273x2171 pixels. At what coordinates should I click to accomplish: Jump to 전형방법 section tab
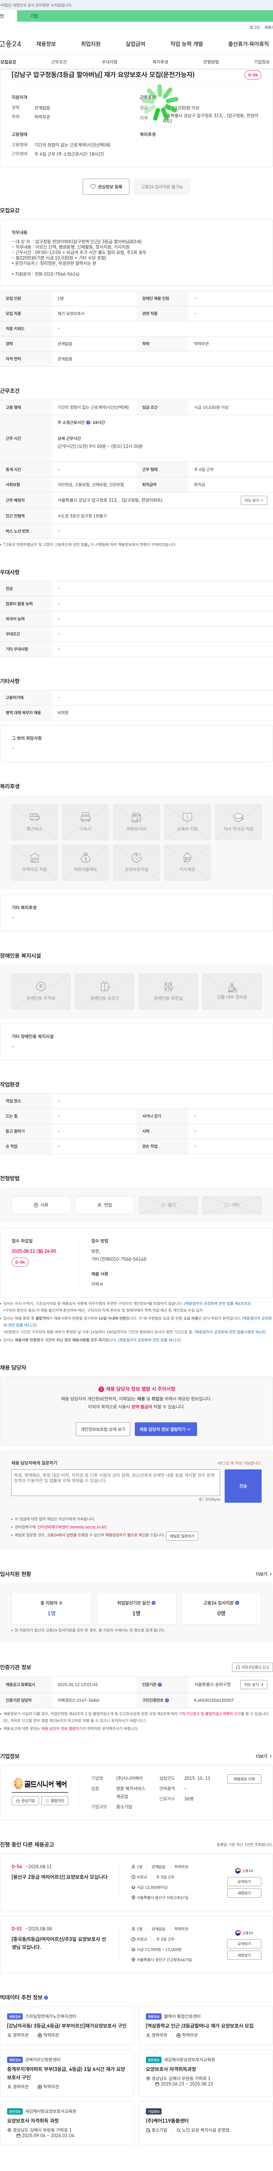click(211, 62)
